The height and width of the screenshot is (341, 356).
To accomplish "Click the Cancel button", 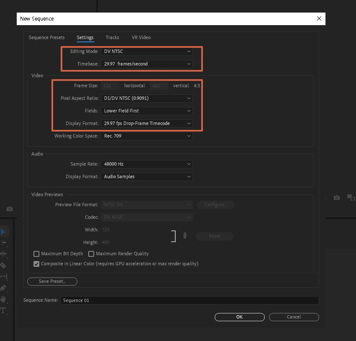I will coord(294,317).
